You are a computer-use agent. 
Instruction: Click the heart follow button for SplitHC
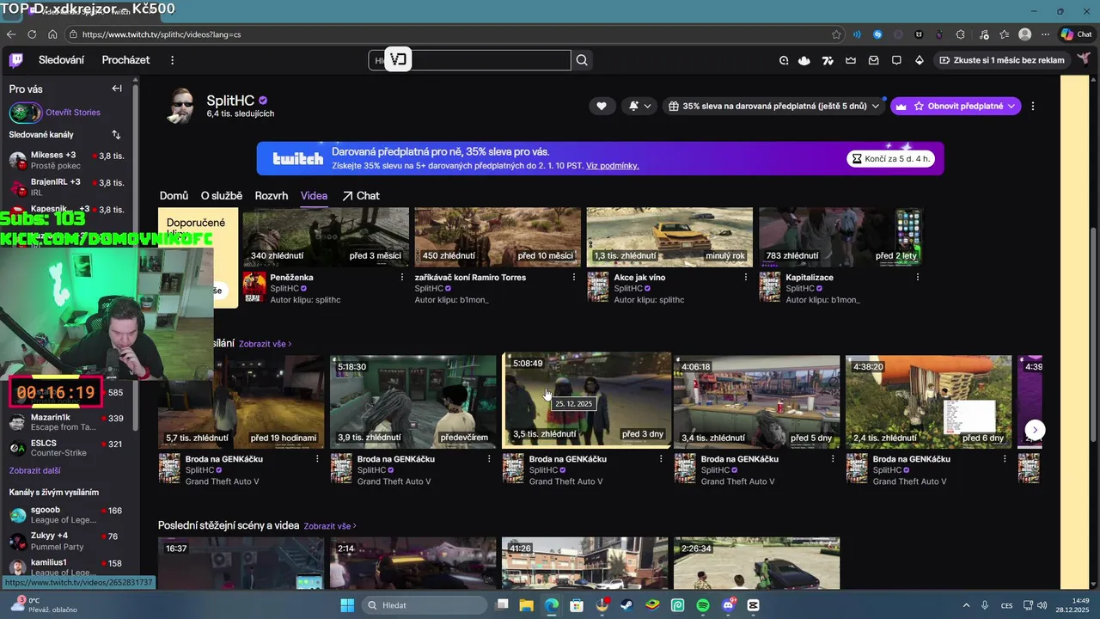(x=602, y=106)
